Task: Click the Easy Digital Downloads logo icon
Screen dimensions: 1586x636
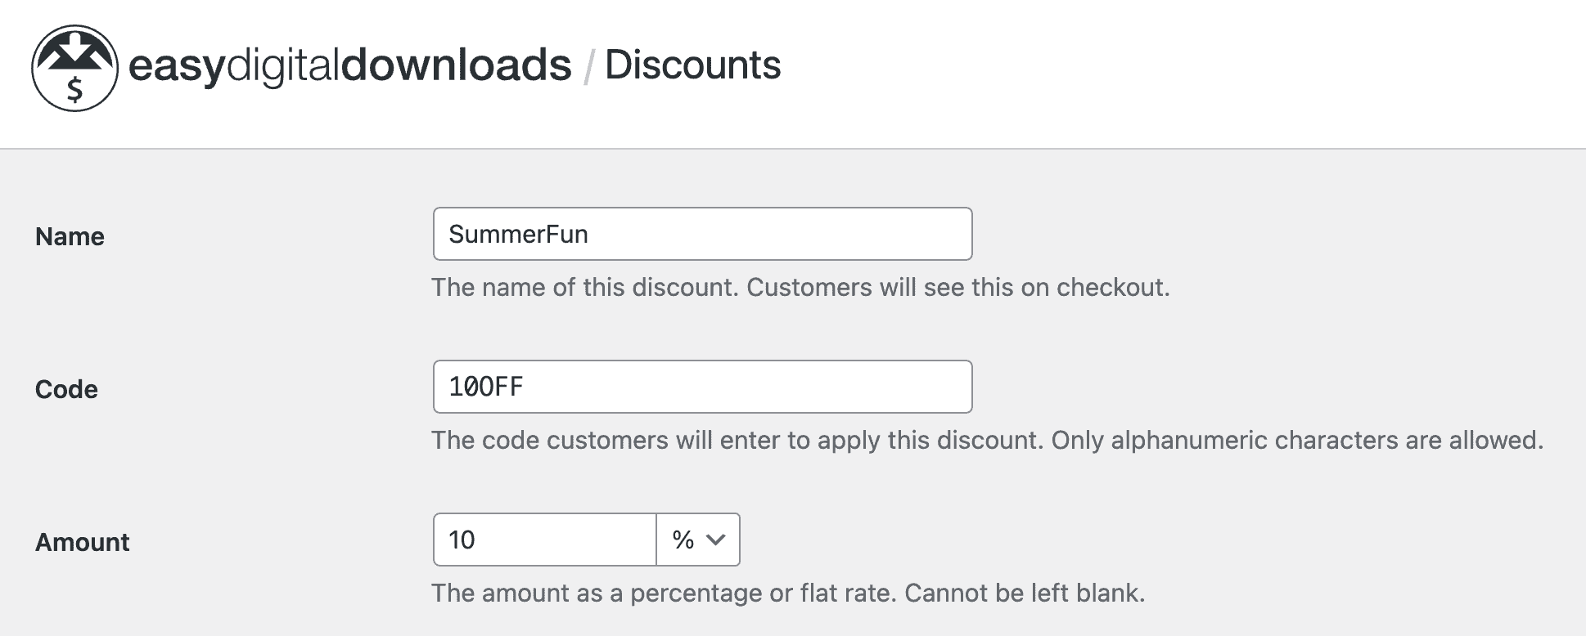Action: [74, 68]
